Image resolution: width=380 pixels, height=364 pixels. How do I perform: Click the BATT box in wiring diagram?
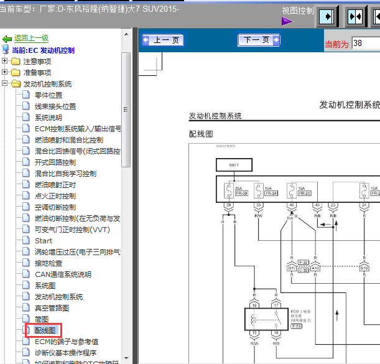(234, 165)
